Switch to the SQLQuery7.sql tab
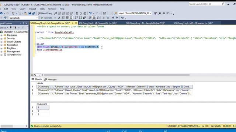Image resolution: width=236 pixels, height=132 pixels. [193, 23]
